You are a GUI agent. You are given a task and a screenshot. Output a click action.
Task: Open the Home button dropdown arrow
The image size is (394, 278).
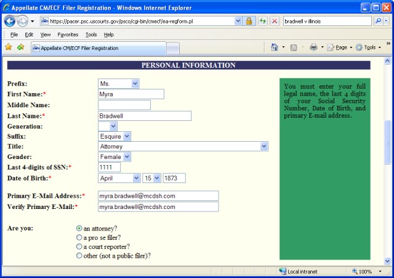[x=283, y=47]
